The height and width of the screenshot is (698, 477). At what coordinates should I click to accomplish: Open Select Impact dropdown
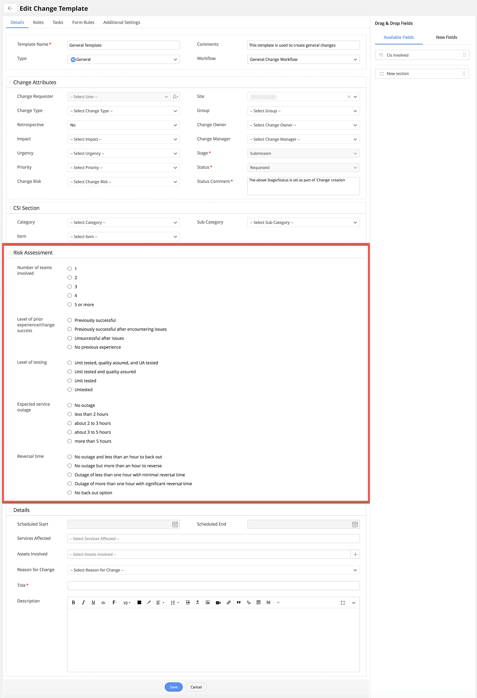123,139
